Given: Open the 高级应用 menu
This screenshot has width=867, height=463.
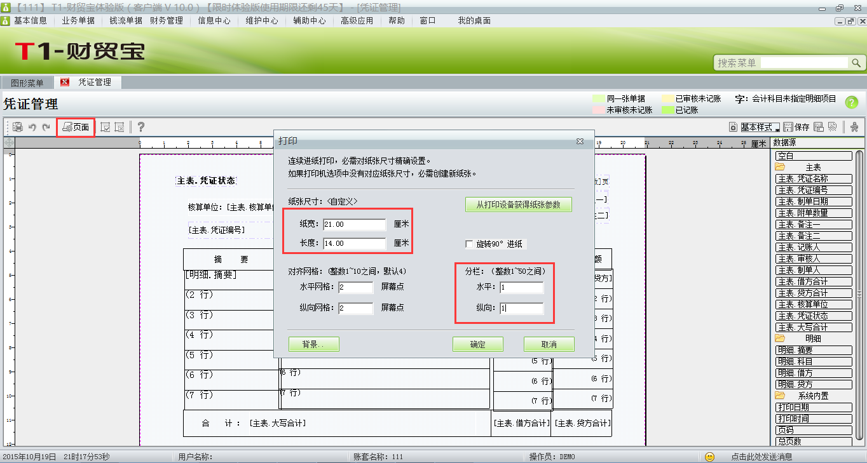Looking at the screenshot, I should tap(357, 20).
